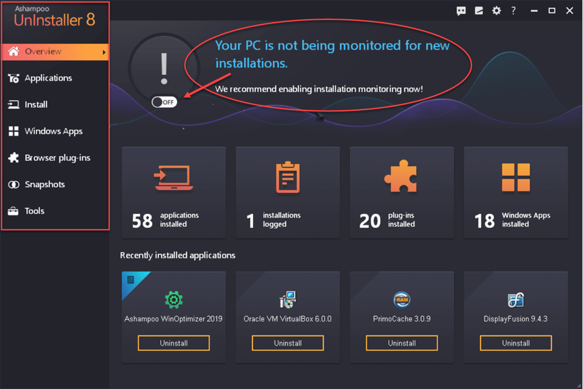Open the 1 installations logged tile

tap(288, 192)
